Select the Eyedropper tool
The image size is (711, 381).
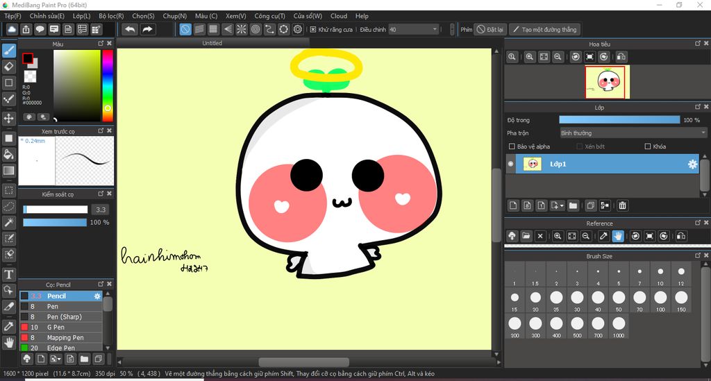click(9, 326)
